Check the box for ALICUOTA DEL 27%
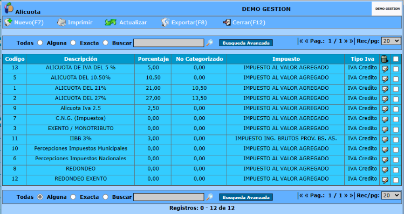The width and height of the screenshot is (404, 214). click(x=396, y=99)
